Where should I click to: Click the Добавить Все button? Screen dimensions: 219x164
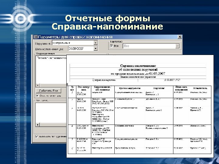click(48, 91)
